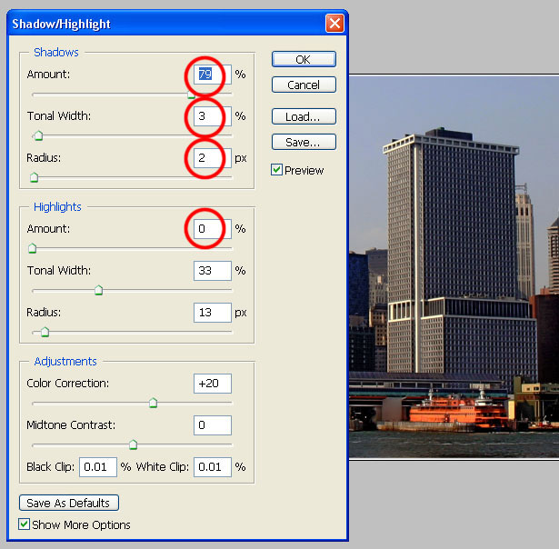Viewport: 559px width, 549px height.
Task: Click the Cancel button
Action: [x=304, y=85]
